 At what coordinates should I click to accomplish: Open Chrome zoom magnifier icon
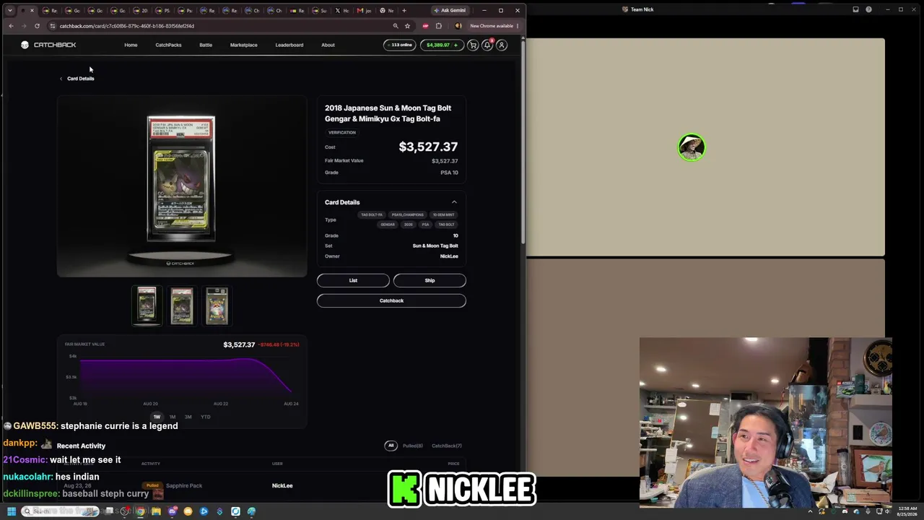(x=396, y=26)
